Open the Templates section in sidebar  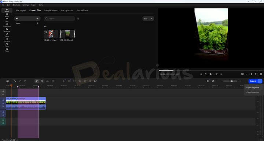coord(7,30)
